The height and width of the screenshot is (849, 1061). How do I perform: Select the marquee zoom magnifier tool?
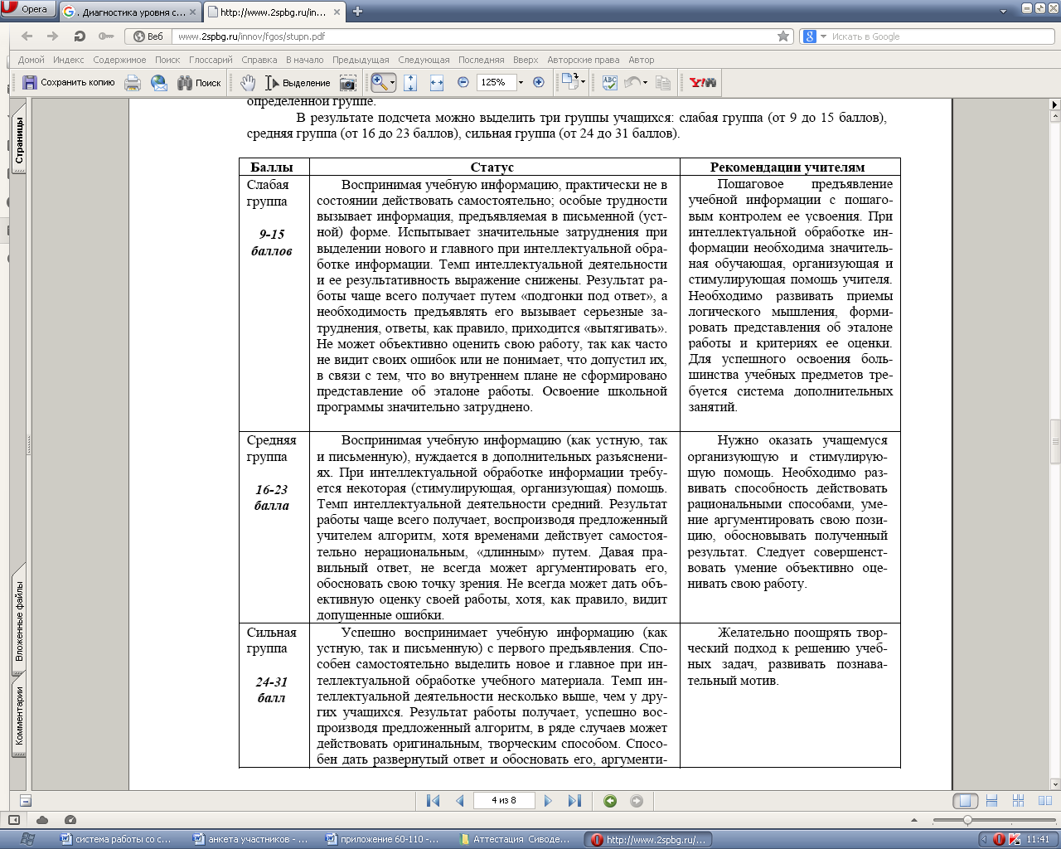click(379, 82)
